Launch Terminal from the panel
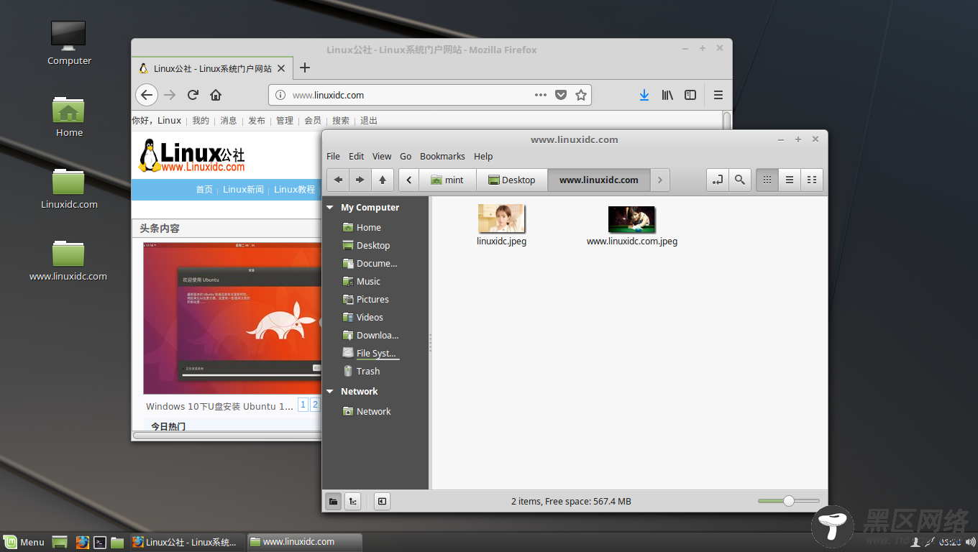 coord(101,543)
